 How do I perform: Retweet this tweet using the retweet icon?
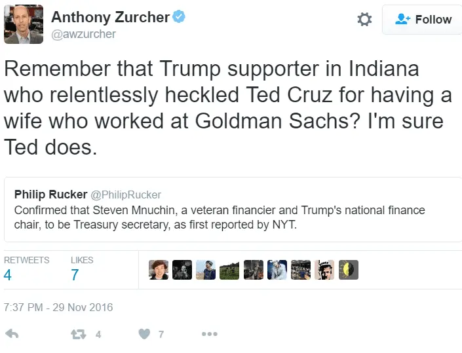tap(79, 334)
